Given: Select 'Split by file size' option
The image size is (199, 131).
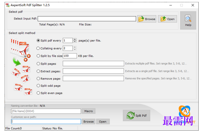Looking at the screenshot, I should click(38, 56).
